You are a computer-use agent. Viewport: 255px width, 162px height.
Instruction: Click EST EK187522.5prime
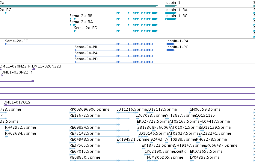(158, 145)
